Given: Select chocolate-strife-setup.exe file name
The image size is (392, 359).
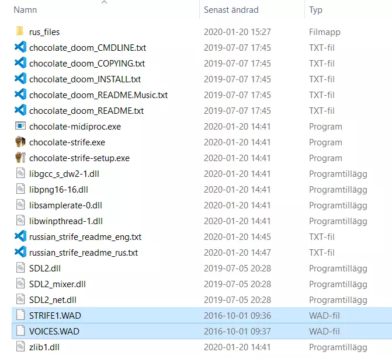Looking at the screenshot, I should (x=79, y=158).
